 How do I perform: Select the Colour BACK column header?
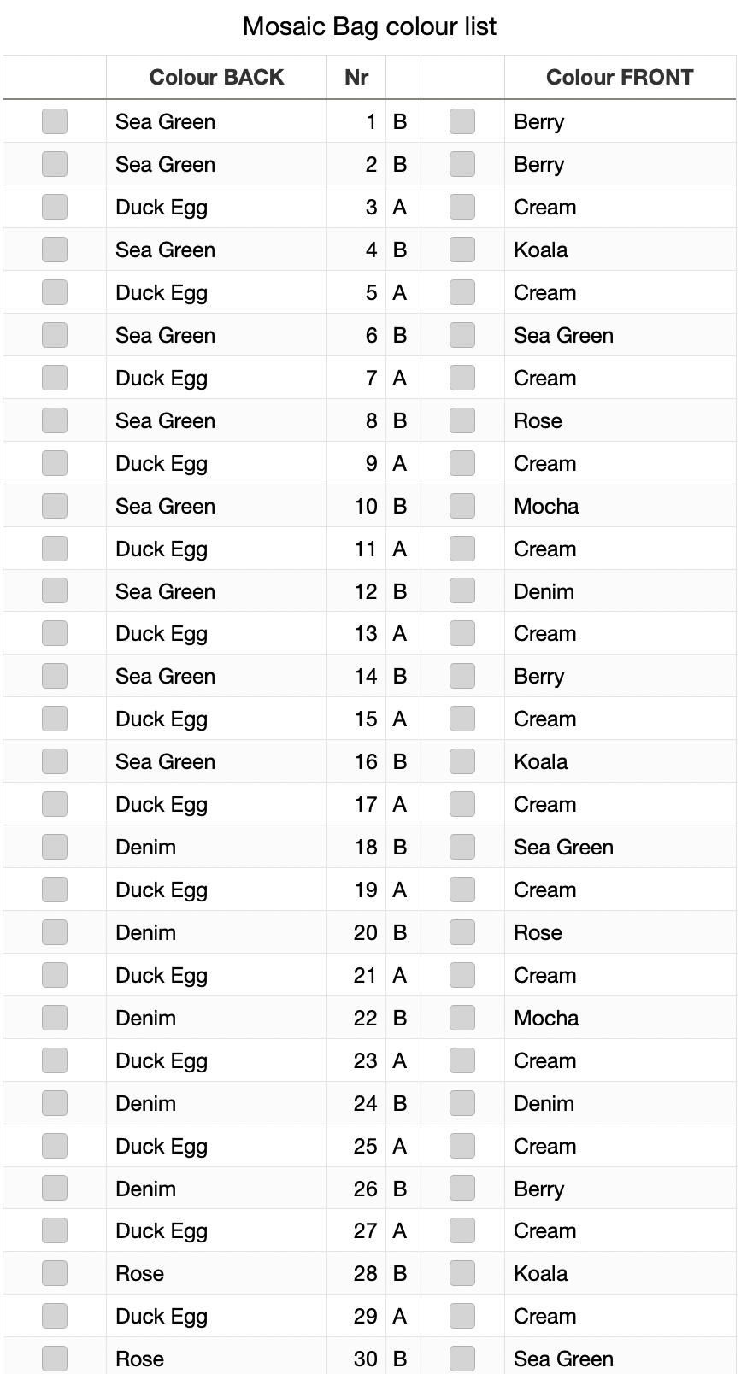point(216,77)
